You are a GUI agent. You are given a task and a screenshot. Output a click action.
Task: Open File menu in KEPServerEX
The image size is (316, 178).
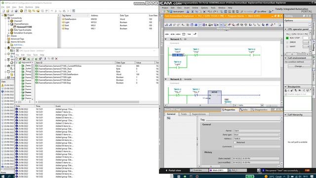(x=3, y=7)
